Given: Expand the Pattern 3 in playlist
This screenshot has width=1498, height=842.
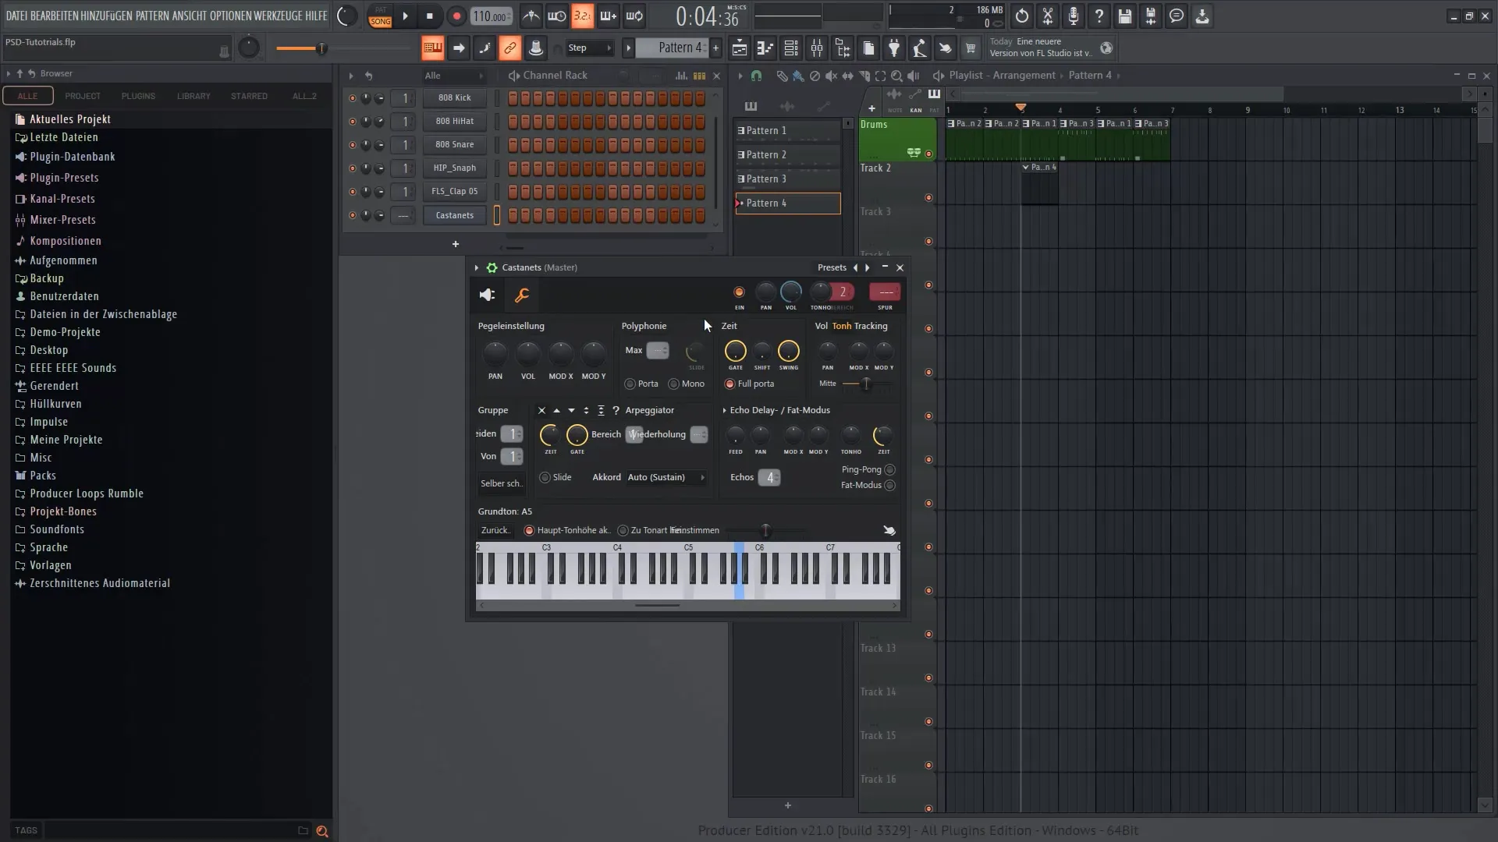Looking at the screenshot, I should click(740, 178).
